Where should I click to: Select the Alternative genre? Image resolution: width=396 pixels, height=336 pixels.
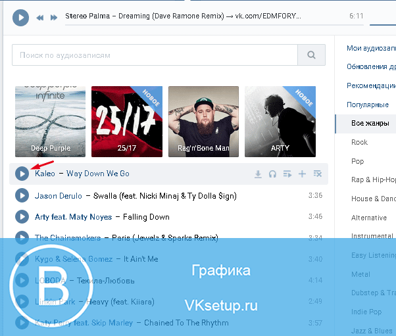[369, 218]
